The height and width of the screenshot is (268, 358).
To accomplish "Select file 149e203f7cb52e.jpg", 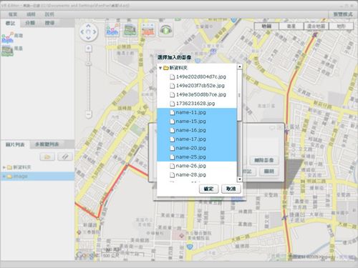I will pyautogui.click(x=197, y=86).
